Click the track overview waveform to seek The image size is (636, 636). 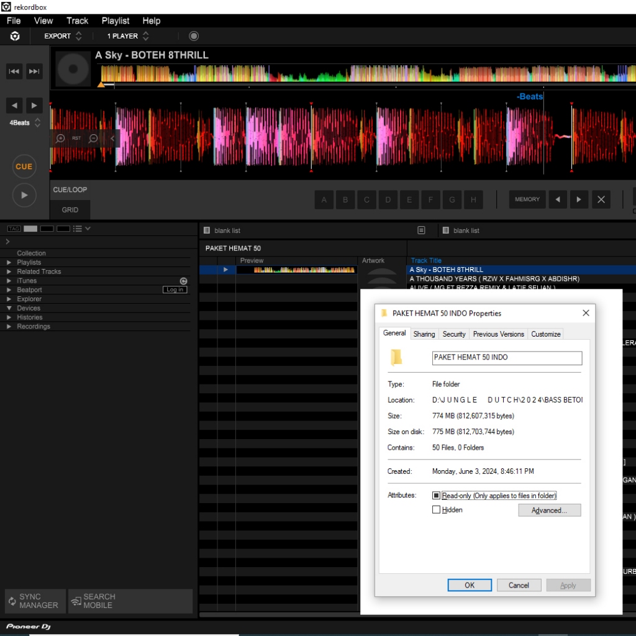tap(366, 75)
